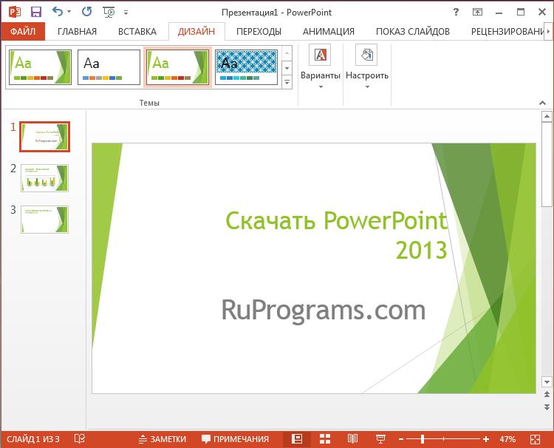Select slide 2 thumbnail with chart
This screenshot has height=448, width=554.
tap(44, 178)
